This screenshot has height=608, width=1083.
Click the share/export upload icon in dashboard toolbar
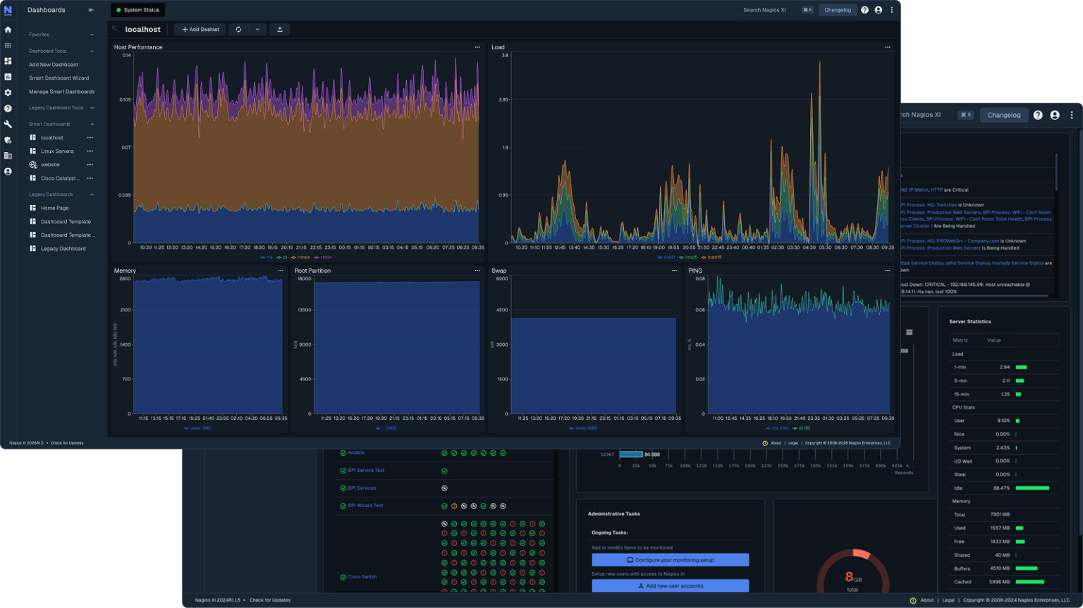click(x=280, y=30)
